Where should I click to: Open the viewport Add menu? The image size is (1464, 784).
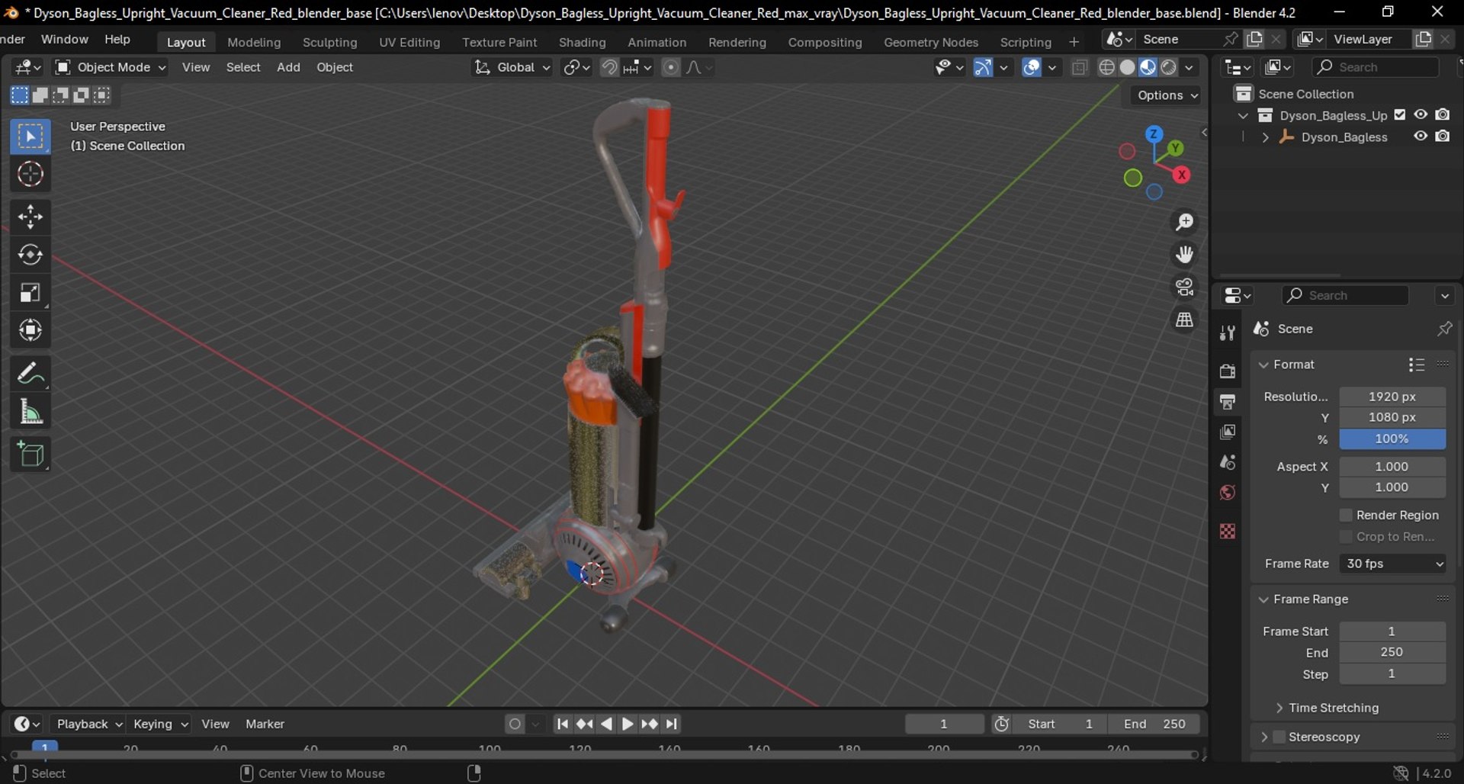288,67
